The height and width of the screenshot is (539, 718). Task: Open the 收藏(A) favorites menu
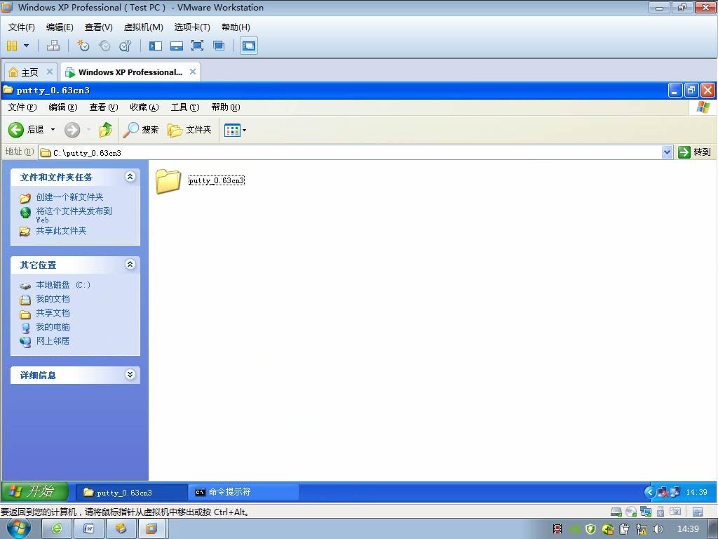(x=144, y=107)
